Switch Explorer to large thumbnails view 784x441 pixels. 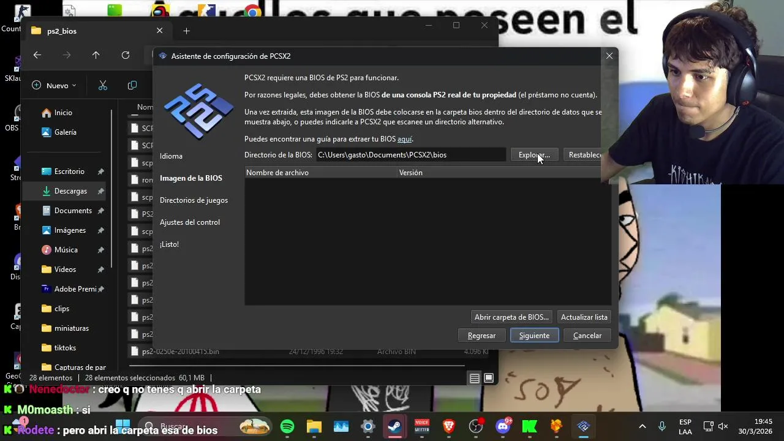[489, 378]
